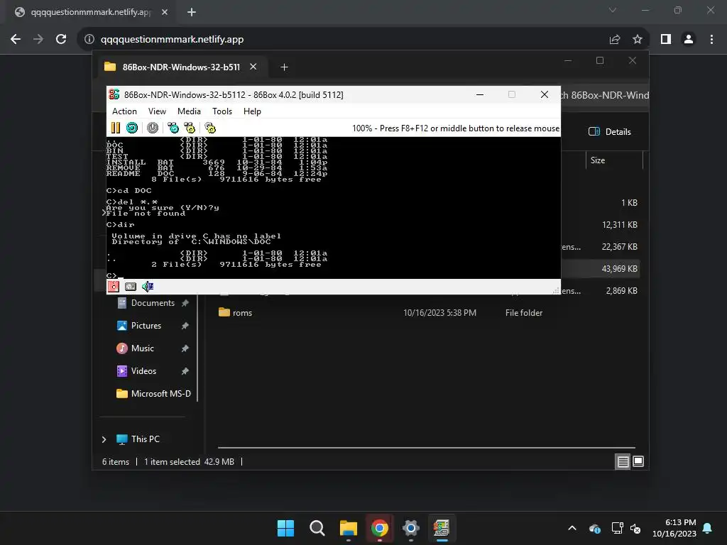
Task: Select the 12,311 KB file row
Action: pos(619,225)
